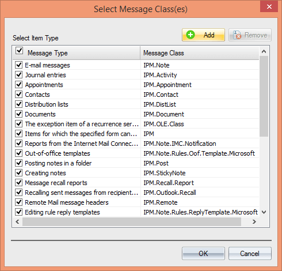Screen dimensions: 282x271
Task: Click the OK button
Action: pos(203,254)
